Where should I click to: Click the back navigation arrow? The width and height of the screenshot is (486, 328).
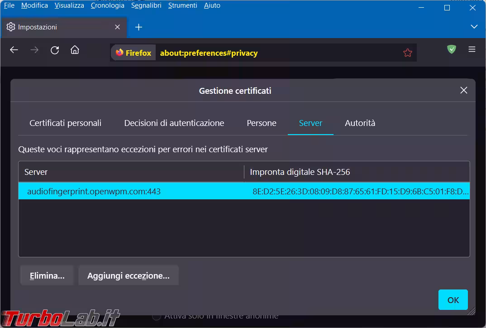coord(14,50)
